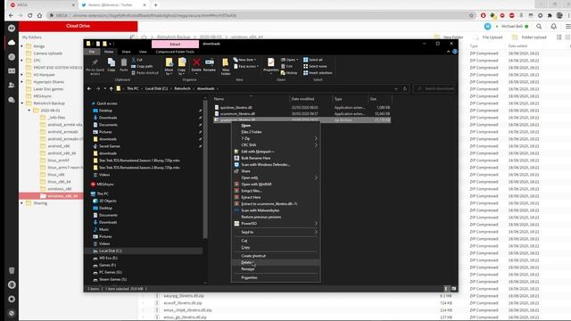Image resolution: width=571 pixels, height=321 pixels.
Task: Expand the HS Marquee folder arrow
Action: click(x=21, y=75)
